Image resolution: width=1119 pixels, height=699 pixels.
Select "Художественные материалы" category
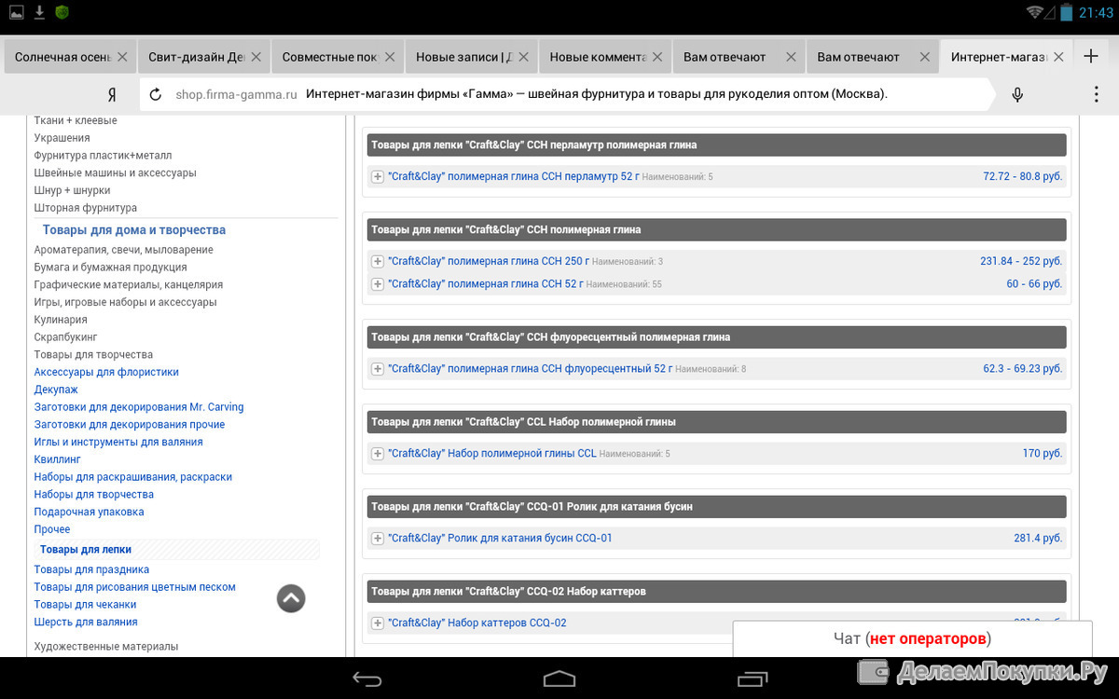[x=106, y=646]
